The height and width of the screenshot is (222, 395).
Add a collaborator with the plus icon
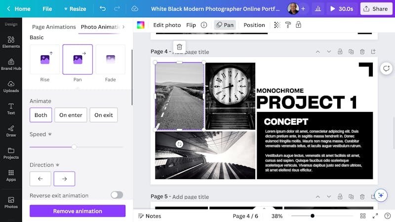303,9
